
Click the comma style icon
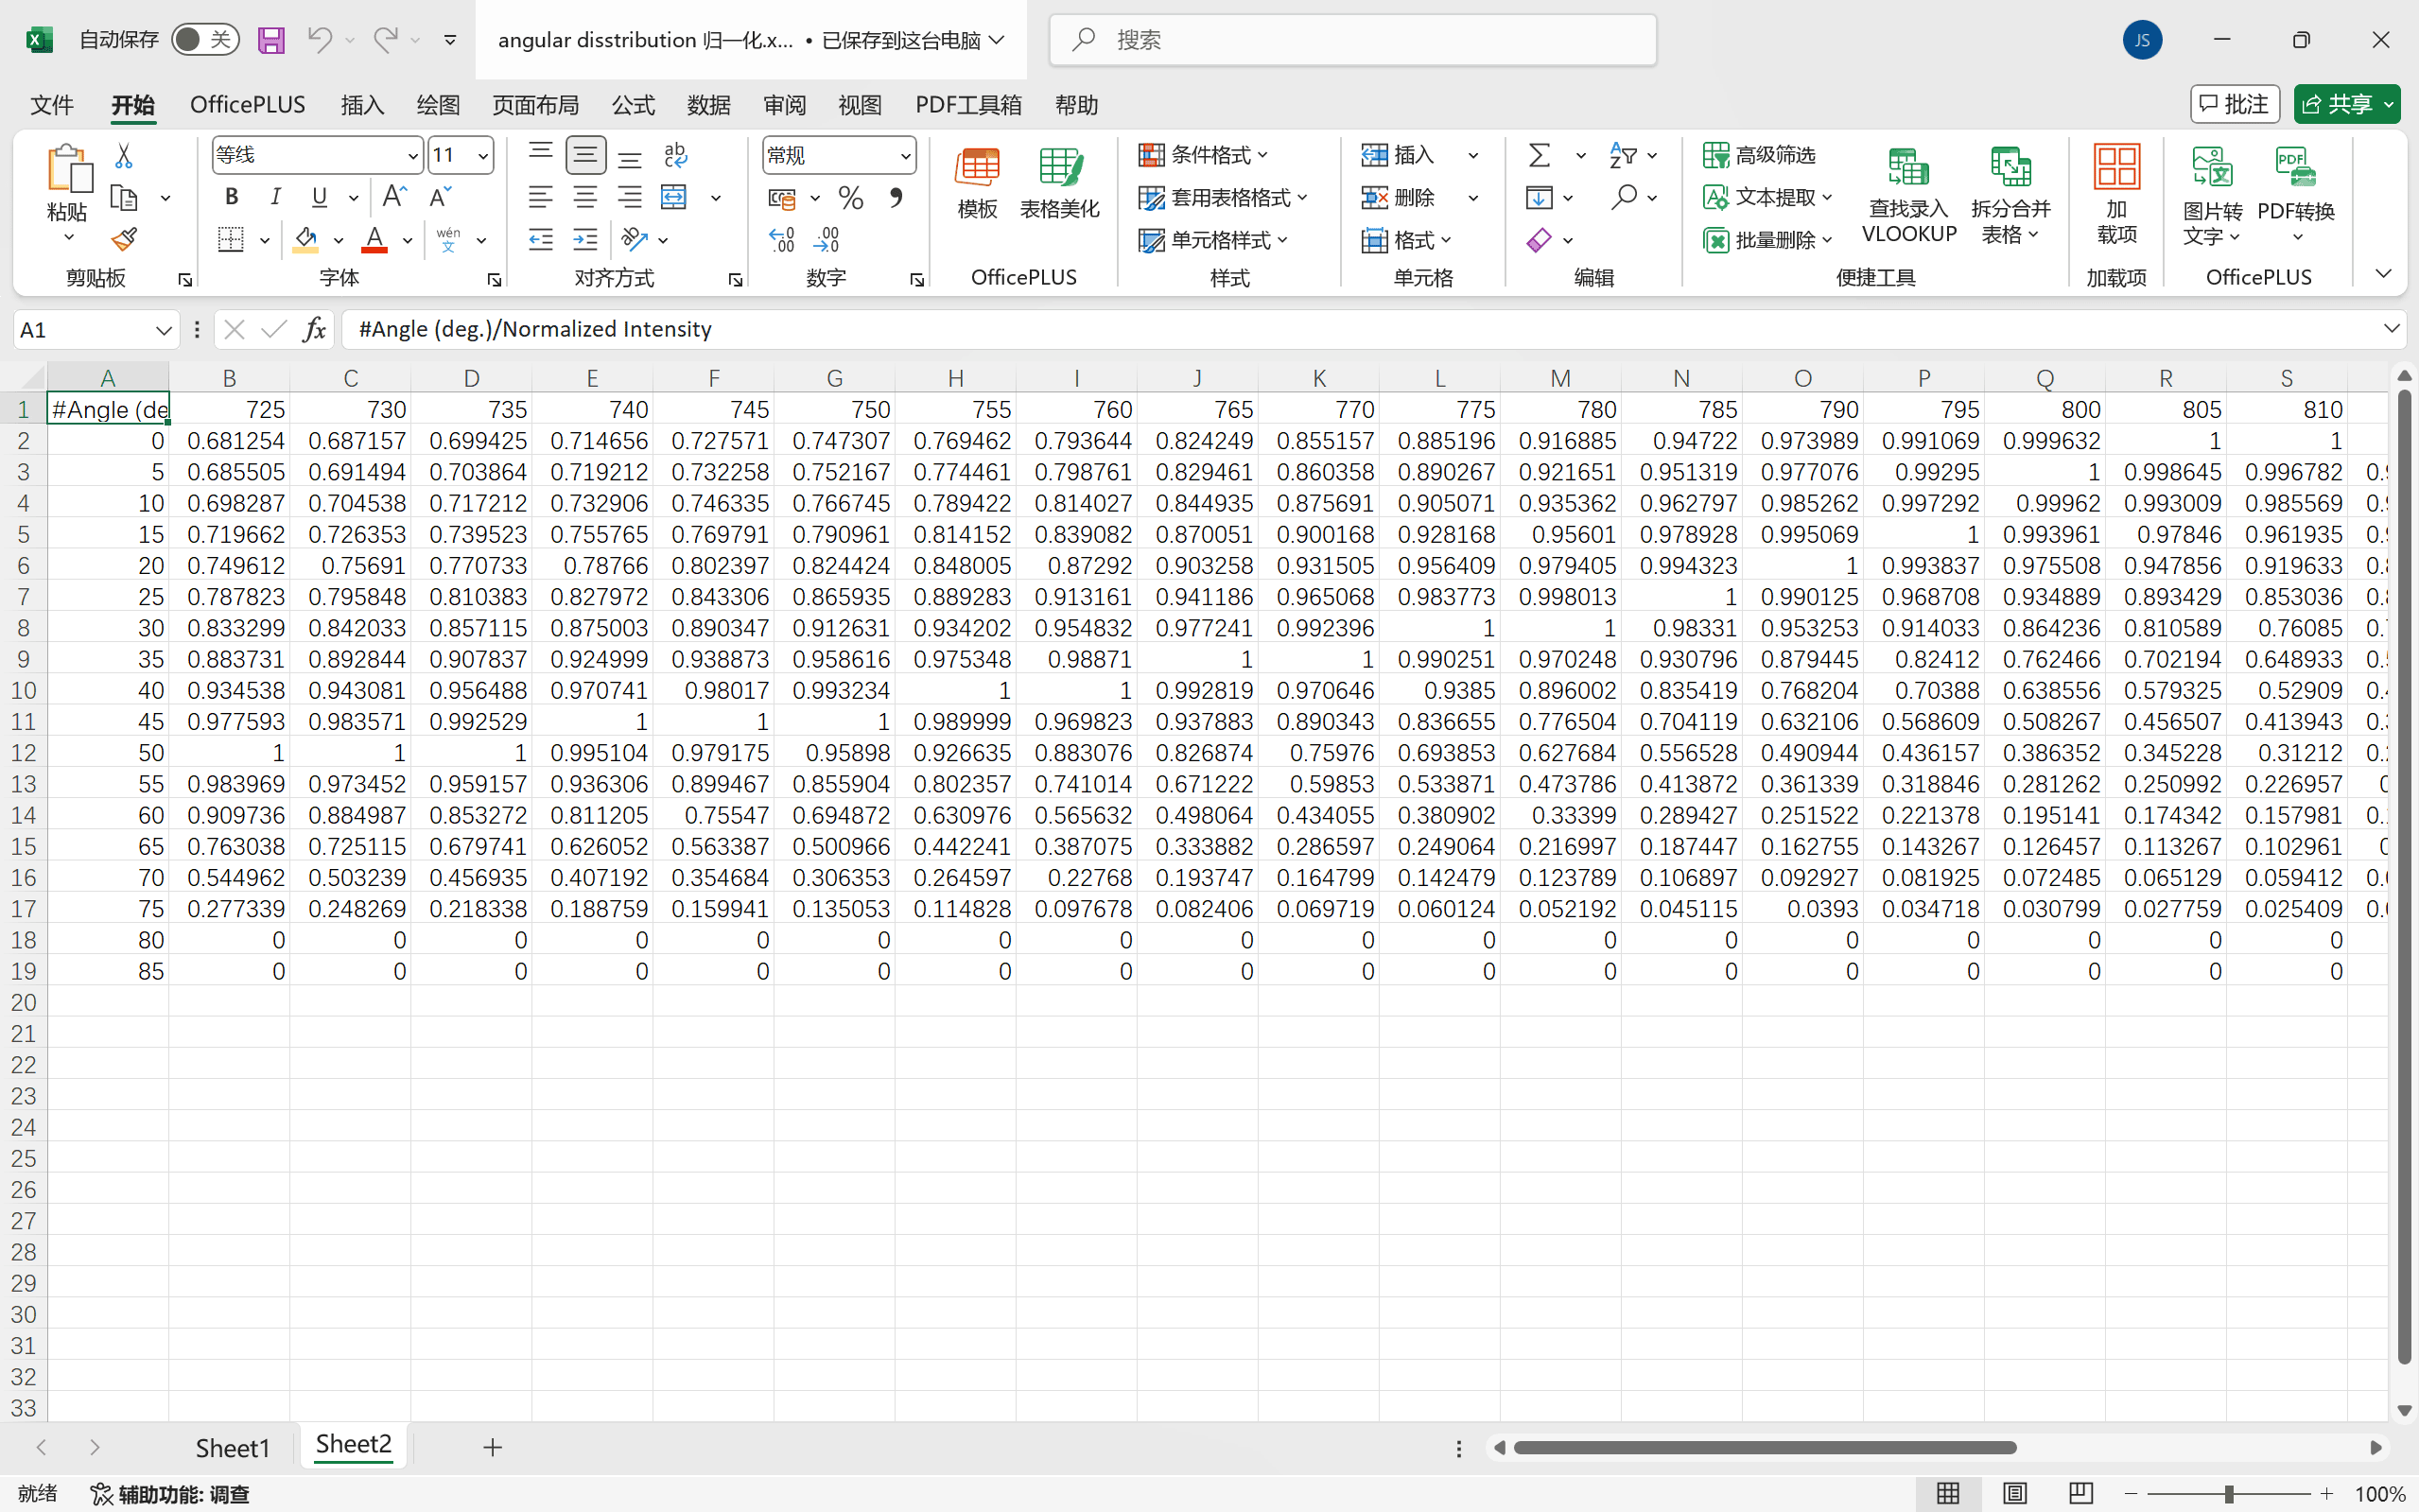tap(897, 198)
